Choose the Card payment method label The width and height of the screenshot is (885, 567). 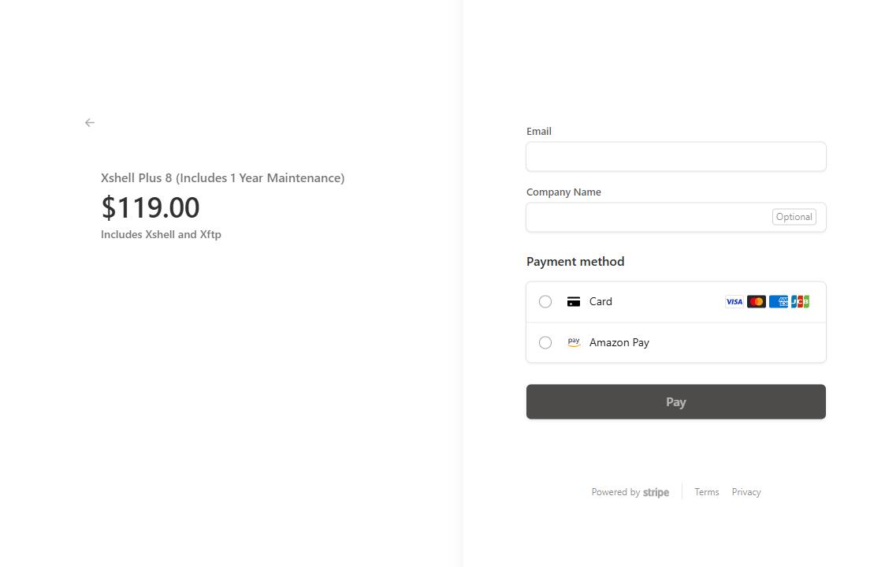coord(601,301)
